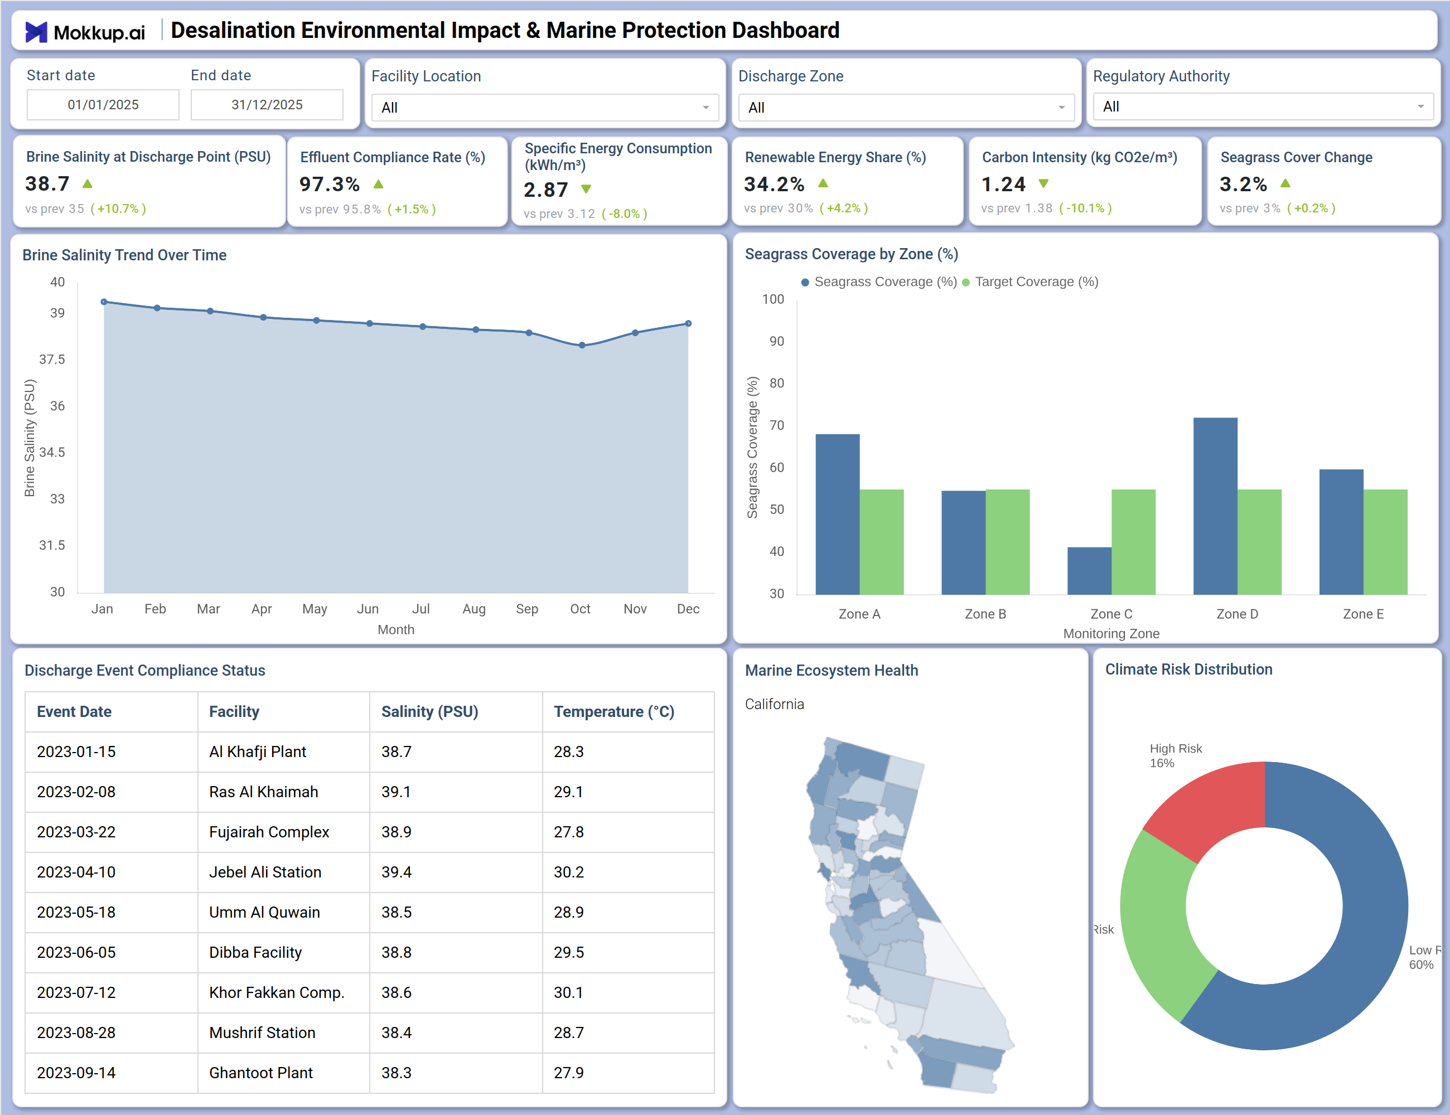Click the Seagrass Cover Change up arrow
The image size is (1450, 1115).
[1285, 183]
